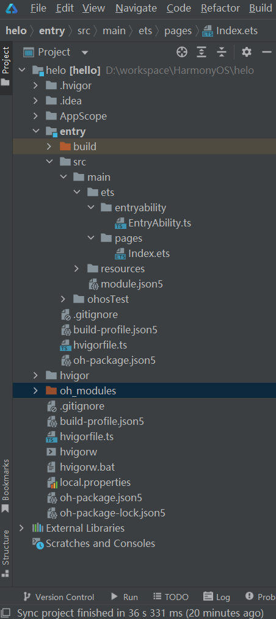276x619 pixels.
Task: Collapse the entry module folder
Action: click(x=35, y=131)
